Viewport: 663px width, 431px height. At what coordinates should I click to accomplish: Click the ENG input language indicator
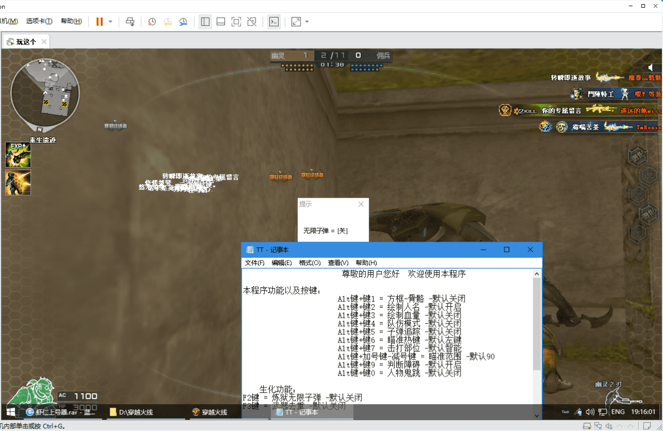coord(618,412)
